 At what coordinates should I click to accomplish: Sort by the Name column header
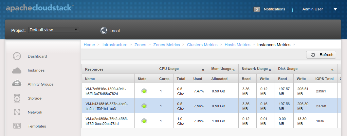(x=108, y=78)
